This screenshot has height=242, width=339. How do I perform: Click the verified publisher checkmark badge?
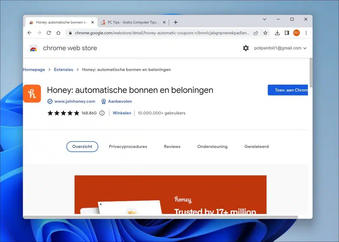pyautogui.click(x=50, y=101)
